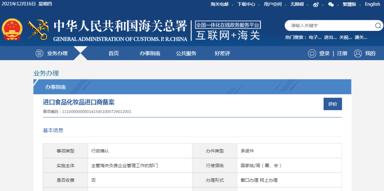This screenshot has width=384, height=191.
Task: Click the 业务办理 menu list icon
Action: click(x=39, y=53)
